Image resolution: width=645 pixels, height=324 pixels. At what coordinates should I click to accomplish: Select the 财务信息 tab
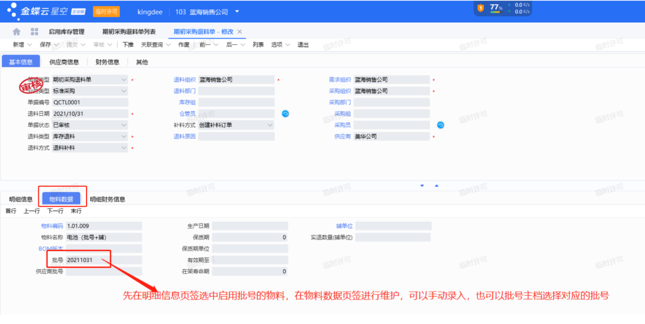(107, 62)
